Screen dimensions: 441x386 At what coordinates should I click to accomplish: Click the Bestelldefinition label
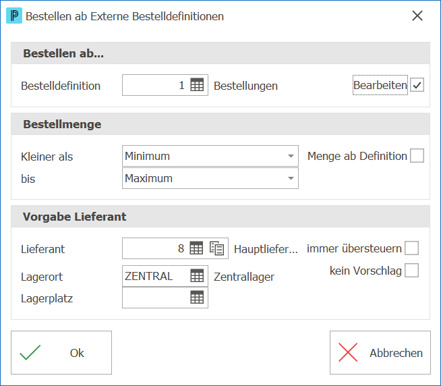point(61,86)
